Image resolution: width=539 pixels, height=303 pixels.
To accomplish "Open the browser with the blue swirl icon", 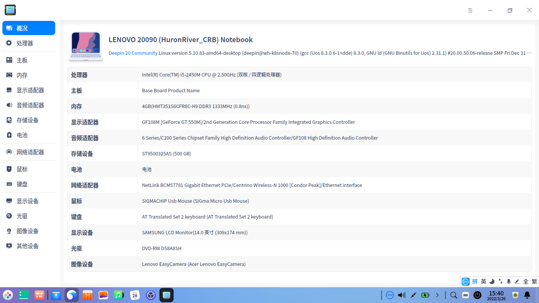I will [72, 295].
